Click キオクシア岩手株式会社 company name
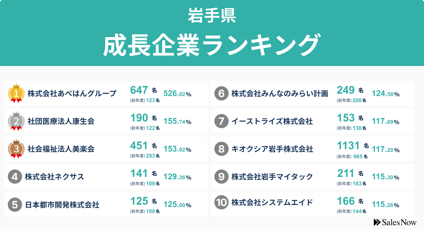 (272, 149)
